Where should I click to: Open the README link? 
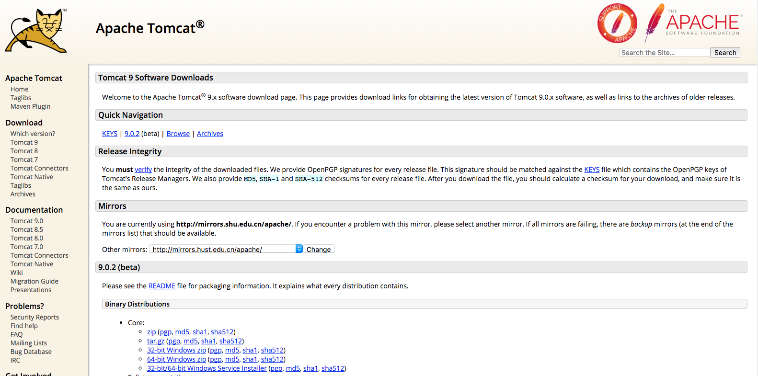[162, 286]
